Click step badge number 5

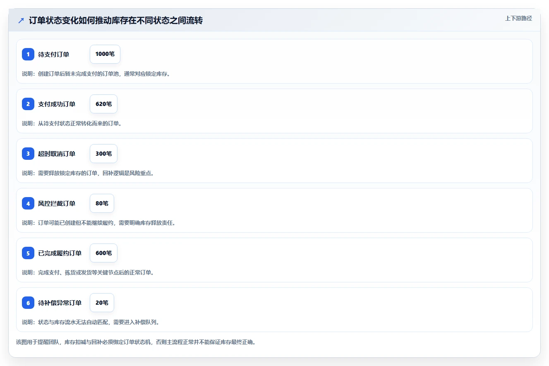click(x=28, y=253)
